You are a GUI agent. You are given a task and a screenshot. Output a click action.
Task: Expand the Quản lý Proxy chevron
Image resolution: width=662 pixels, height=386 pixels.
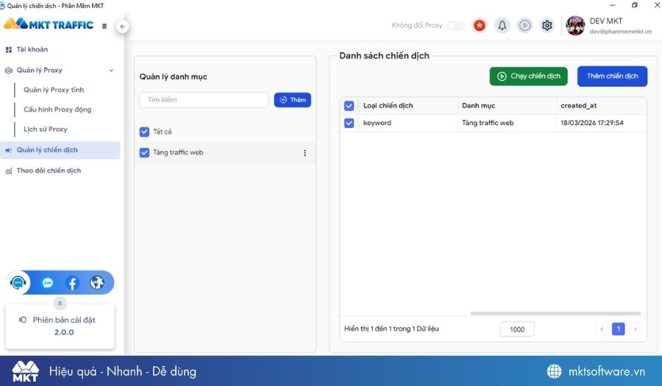tap(112, 71)
